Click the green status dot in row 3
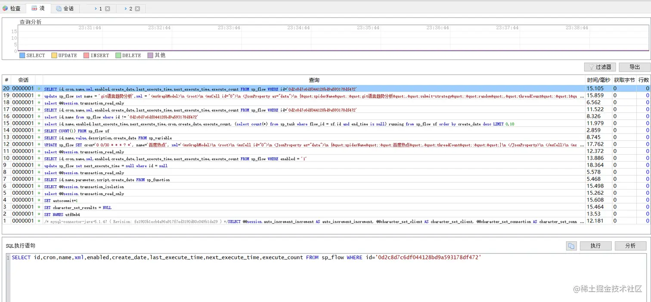The image size is (651, 302). (x=39, y=207)
